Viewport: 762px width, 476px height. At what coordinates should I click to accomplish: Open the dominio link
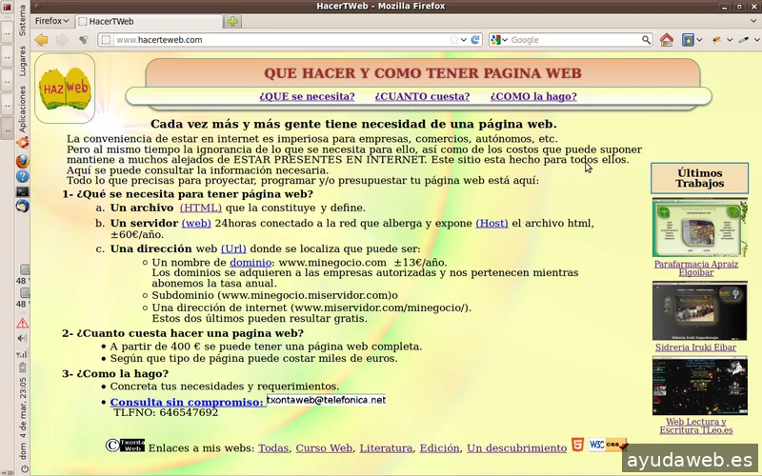tap(251, 263)
